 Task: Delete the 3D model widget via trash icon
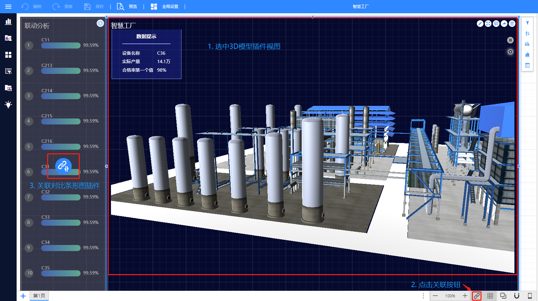[512, 24]
